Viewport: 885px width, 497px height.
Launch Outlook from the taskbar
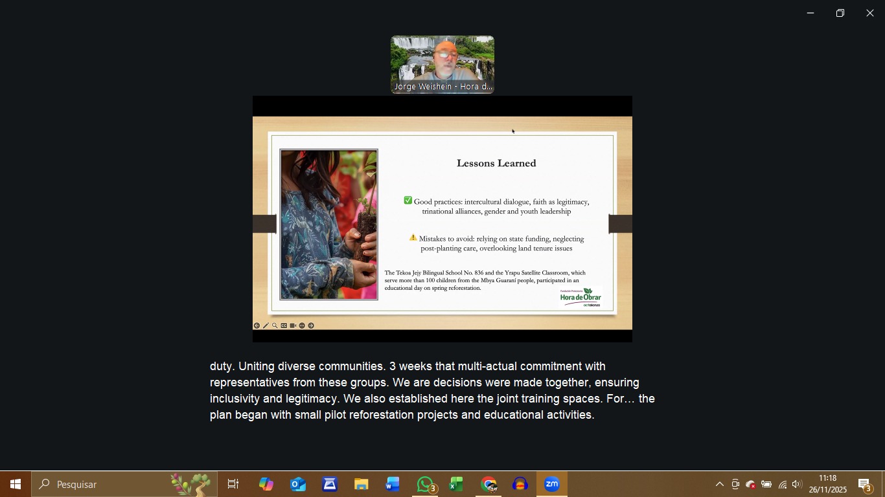(298, 484)
